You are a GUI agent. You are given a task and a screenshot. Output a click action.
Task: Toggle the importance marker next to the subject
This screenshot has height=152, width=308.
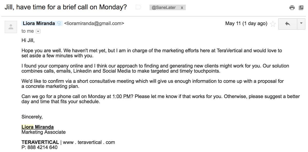pyautogui.click(x=138, y=7)
